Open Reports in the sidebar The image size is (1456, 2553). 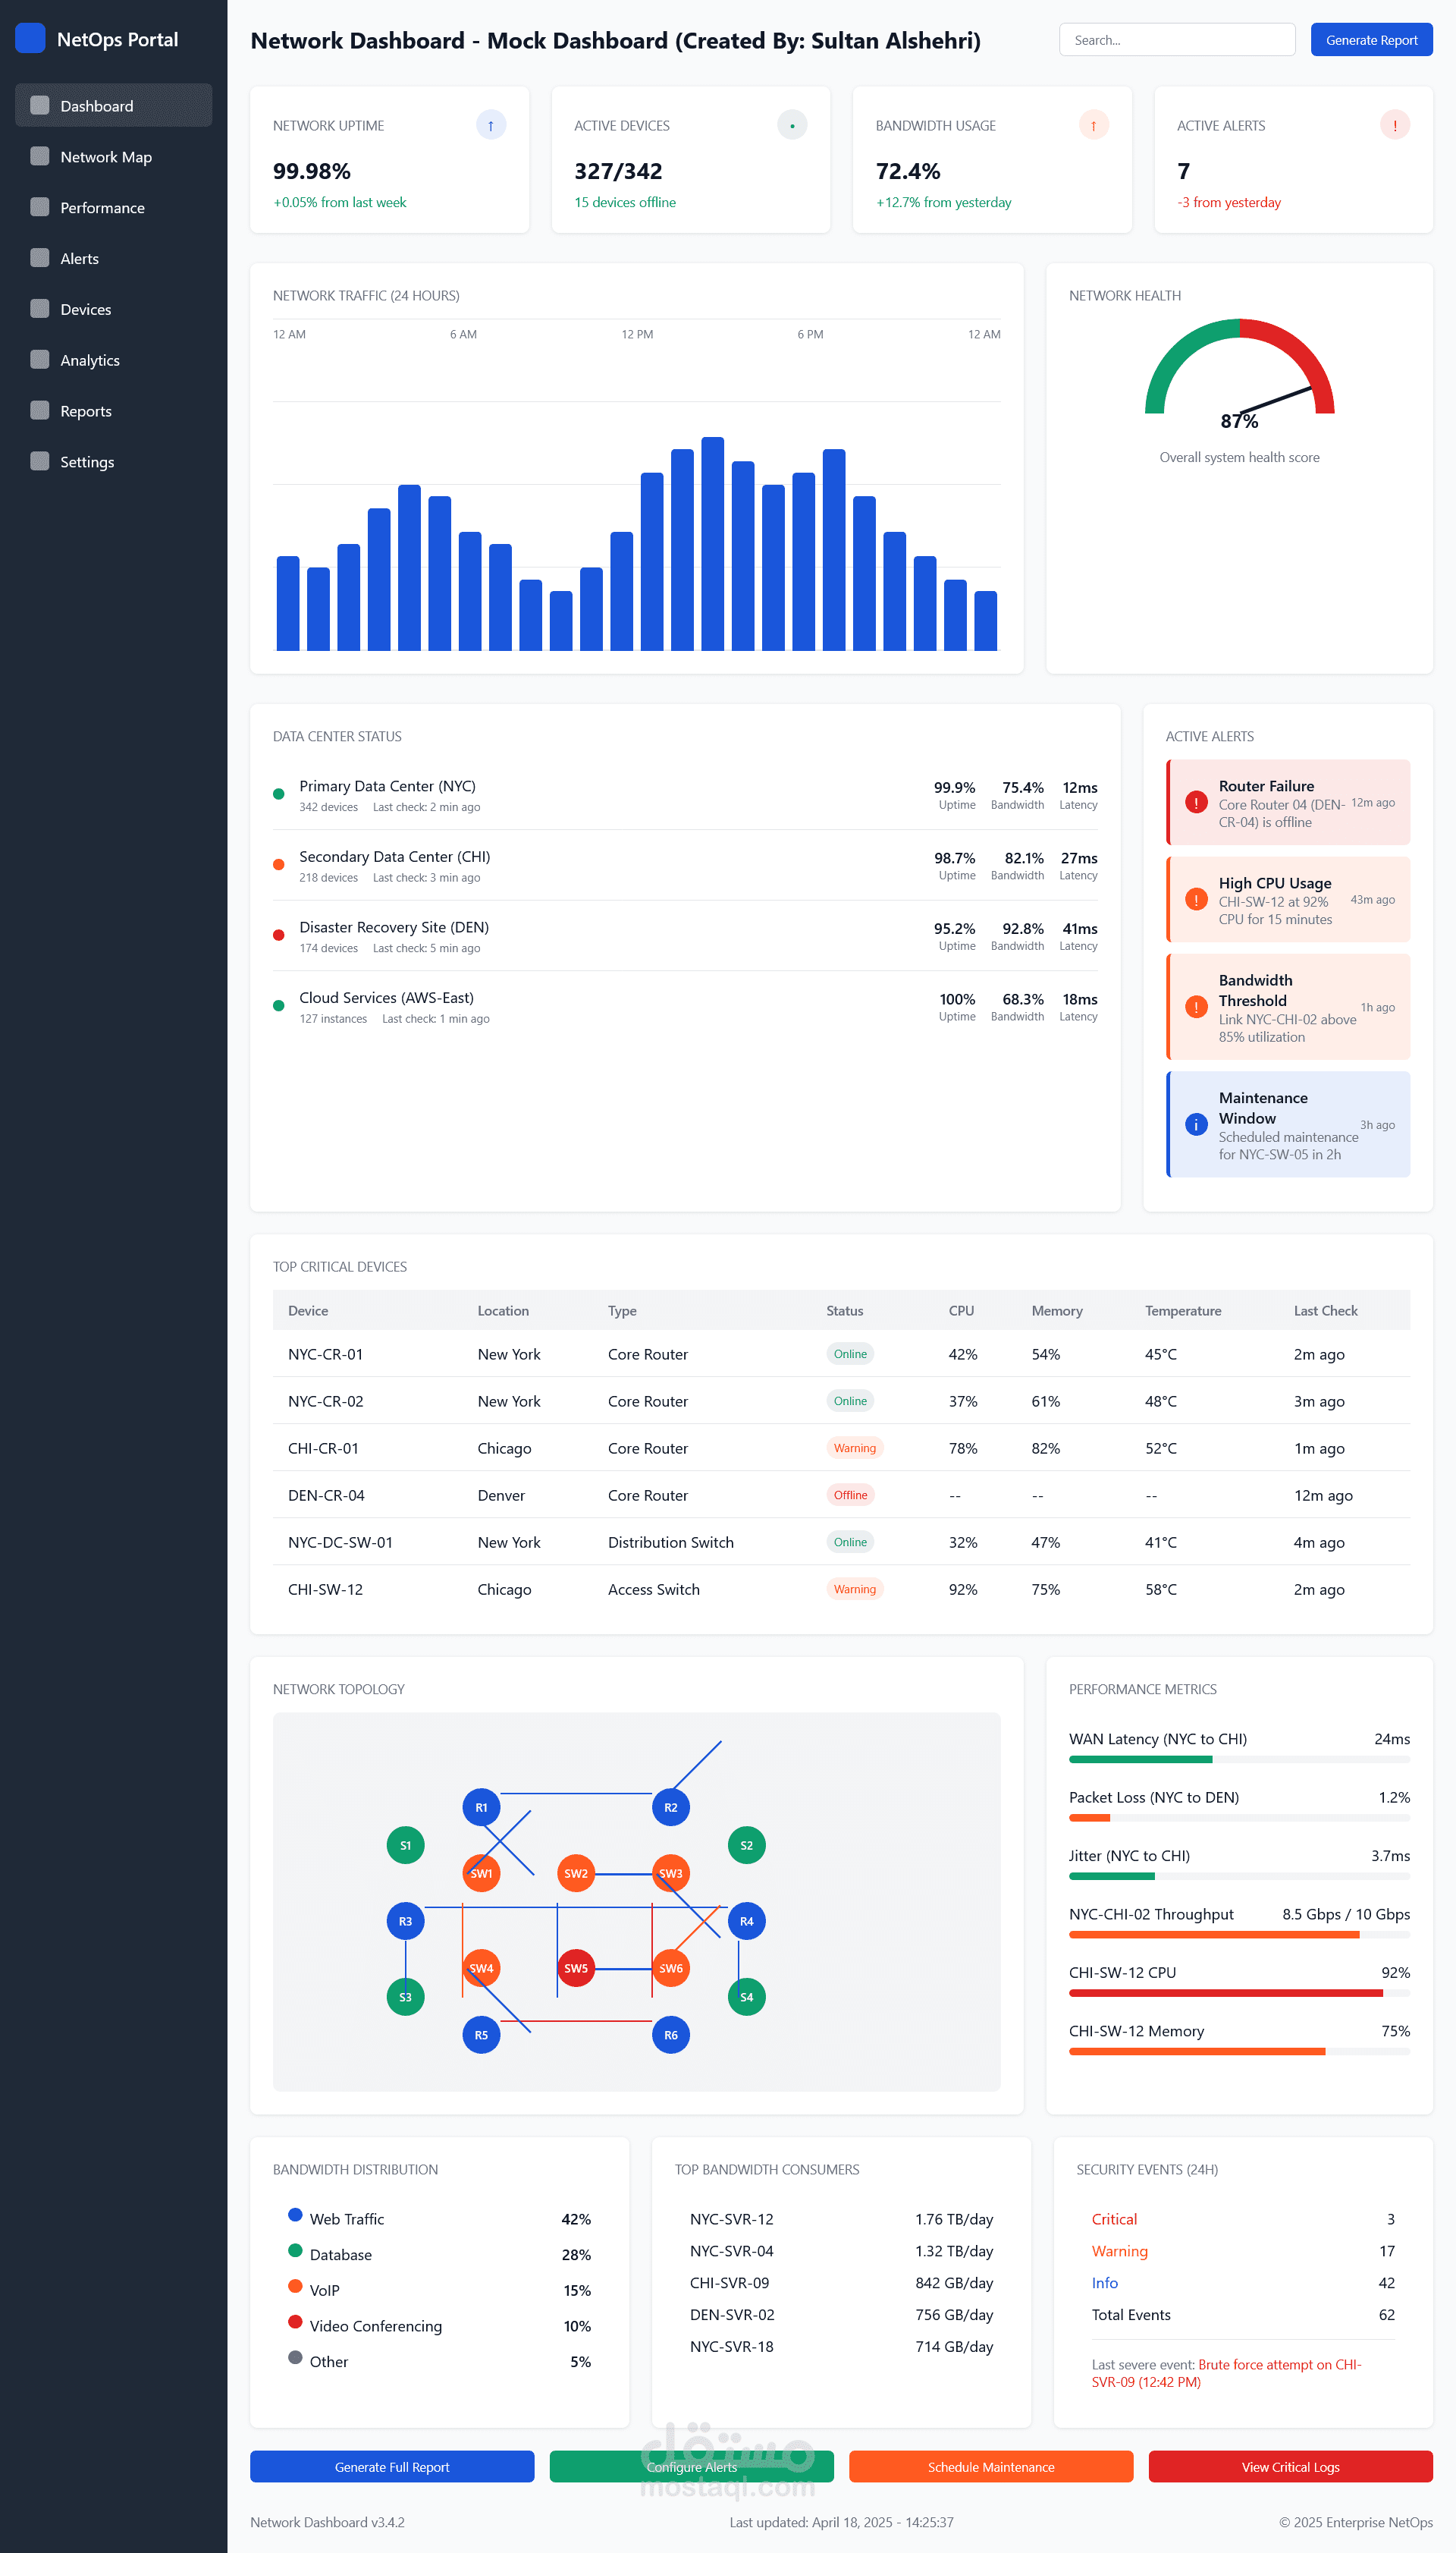tap(114, 410)
